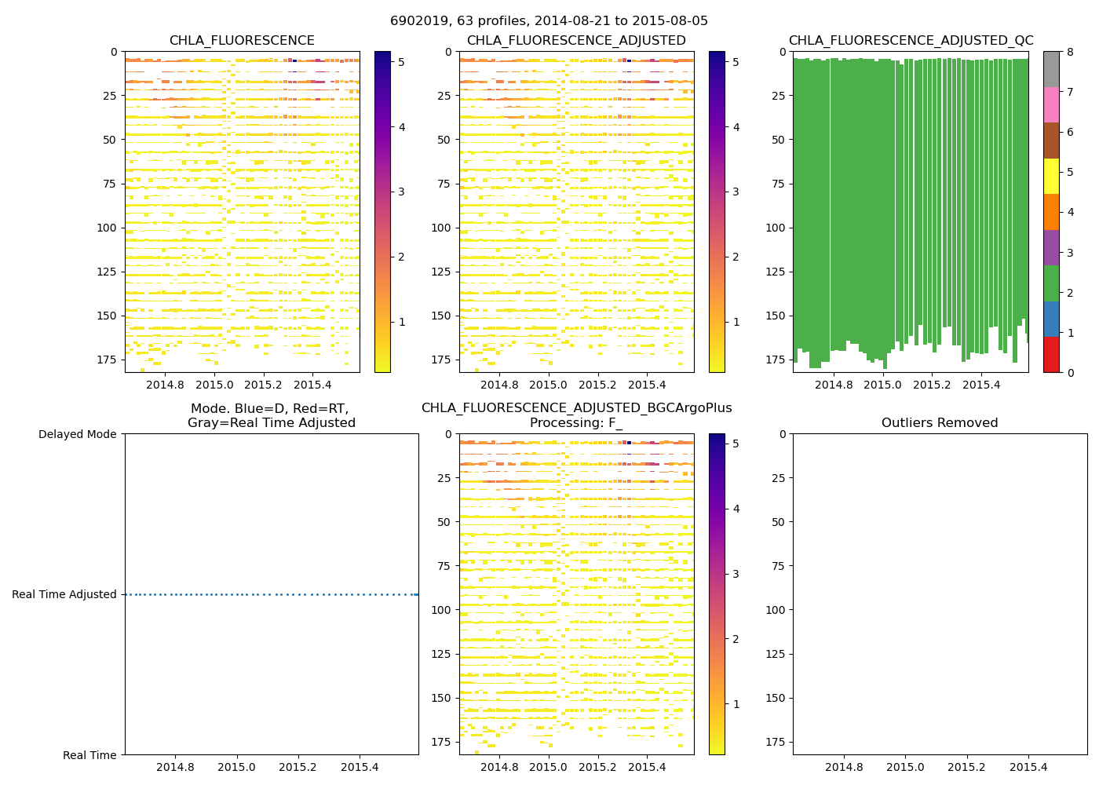Click the "Processing: F_" subtitle text

[x=575, y=423]
